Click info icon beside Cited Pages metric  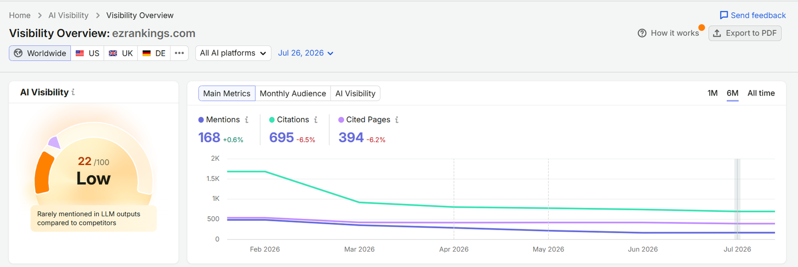[397, 120]
